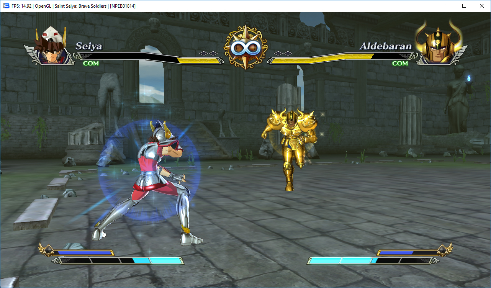Close the RPCS3 game window
The height and width of the screenshot is (288, 491).
(x=482, y=6)
